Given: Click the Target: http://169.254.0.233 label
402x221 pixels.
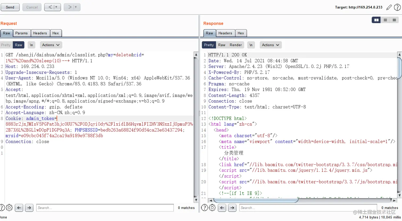Looking at the screenshot, I should click(x=359, y=7).
